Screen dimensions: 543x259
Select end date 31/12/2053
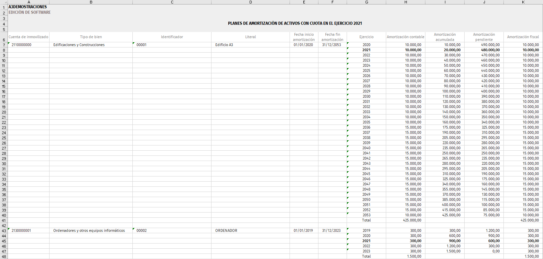click(x=333, y=45)
